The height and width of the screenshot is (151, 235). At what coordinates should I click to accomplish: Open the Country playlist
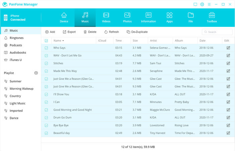click(x=20, y=96)
